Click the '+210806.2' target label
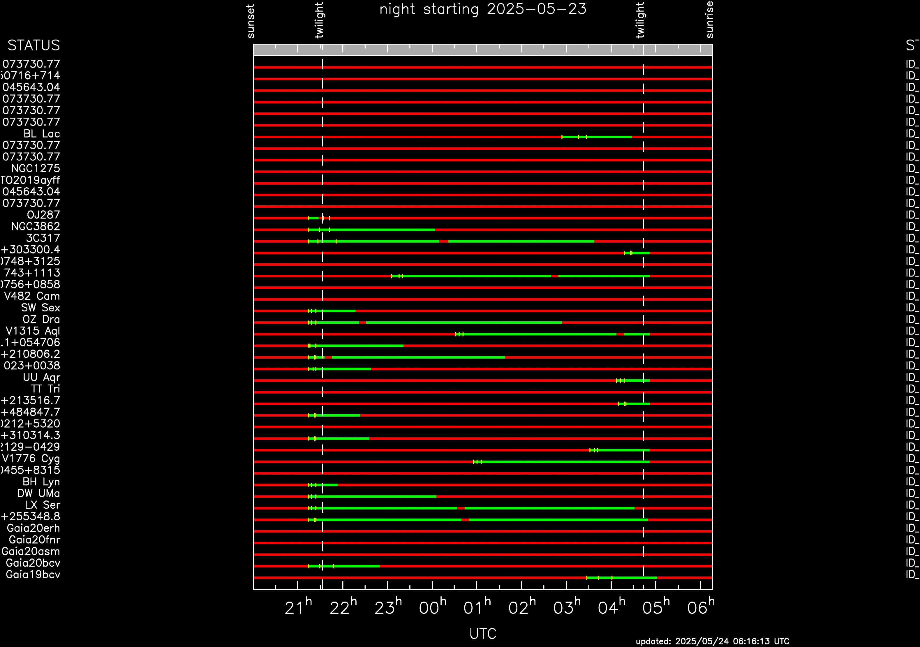 [31, 355]
